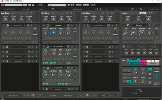Select the random wave LFO shape
The image size is (162, 100).
[x=129, y=82]
